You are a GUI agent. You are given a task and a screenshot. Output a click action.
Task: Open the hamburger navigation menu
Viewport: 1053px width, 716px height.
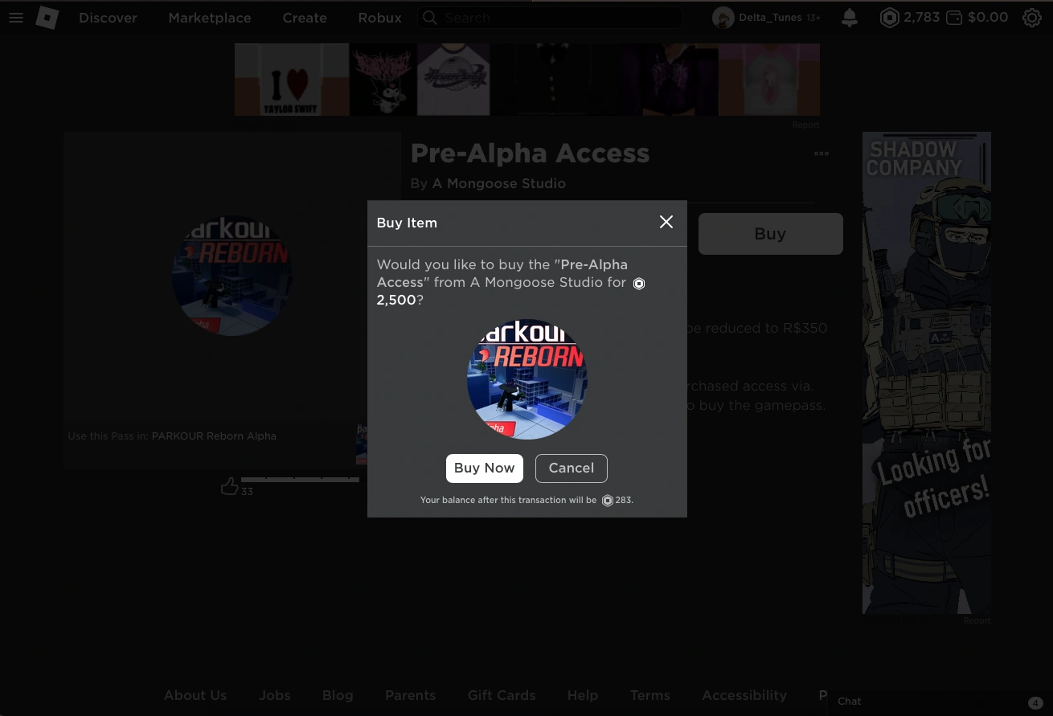click(x=16, y=18)
